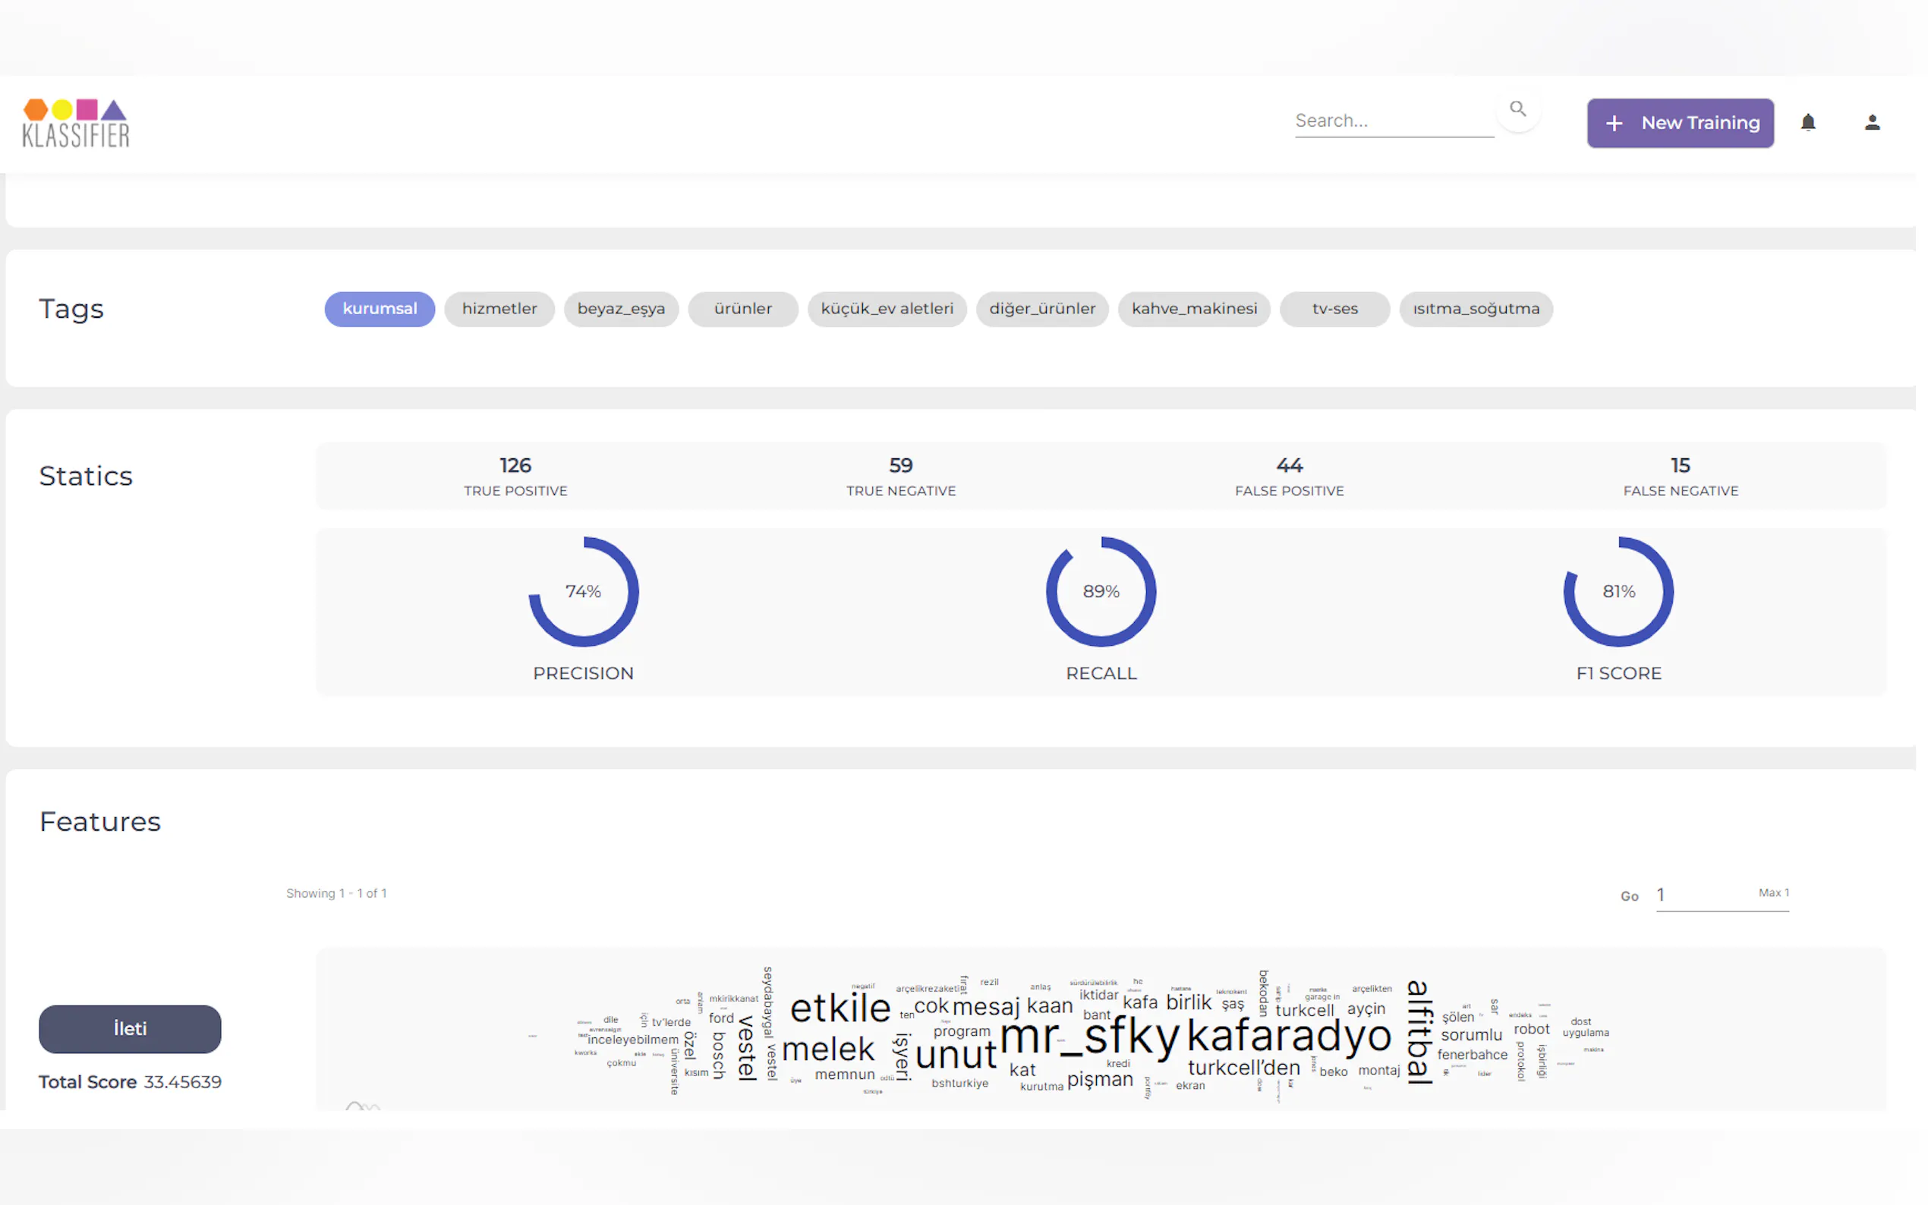Pick the ısıtma_soğutma tag
1928x1205 pixels.
coord(1476,308)
